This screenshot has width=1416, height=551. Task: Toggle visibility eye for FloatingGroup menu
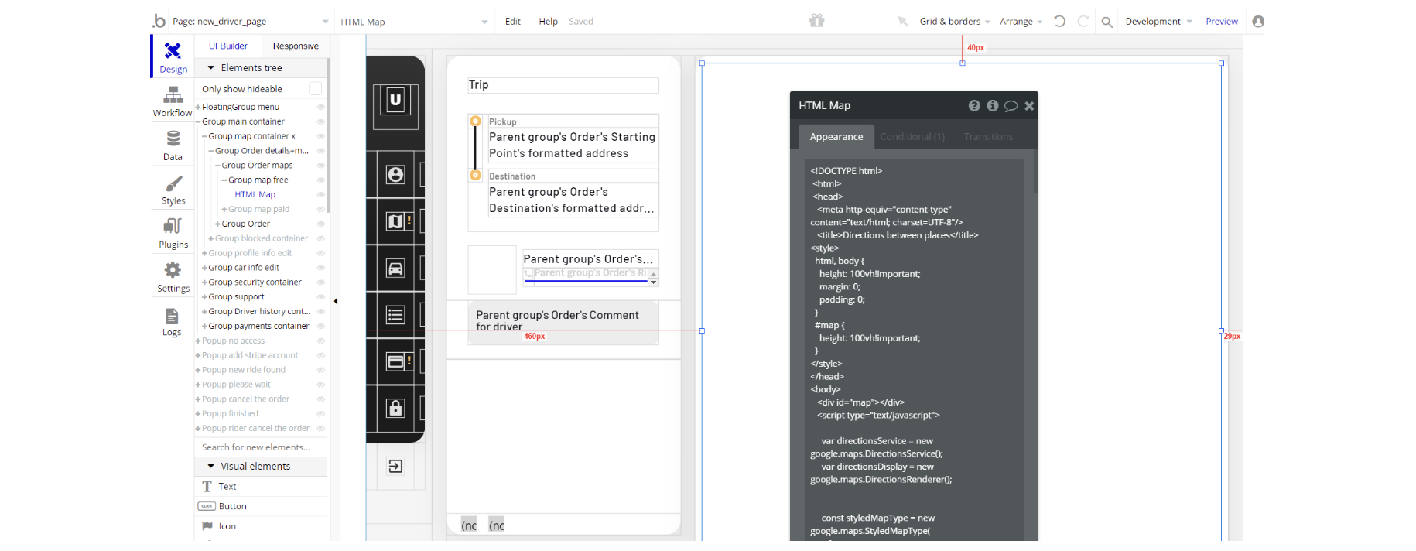tap(320, 108)
